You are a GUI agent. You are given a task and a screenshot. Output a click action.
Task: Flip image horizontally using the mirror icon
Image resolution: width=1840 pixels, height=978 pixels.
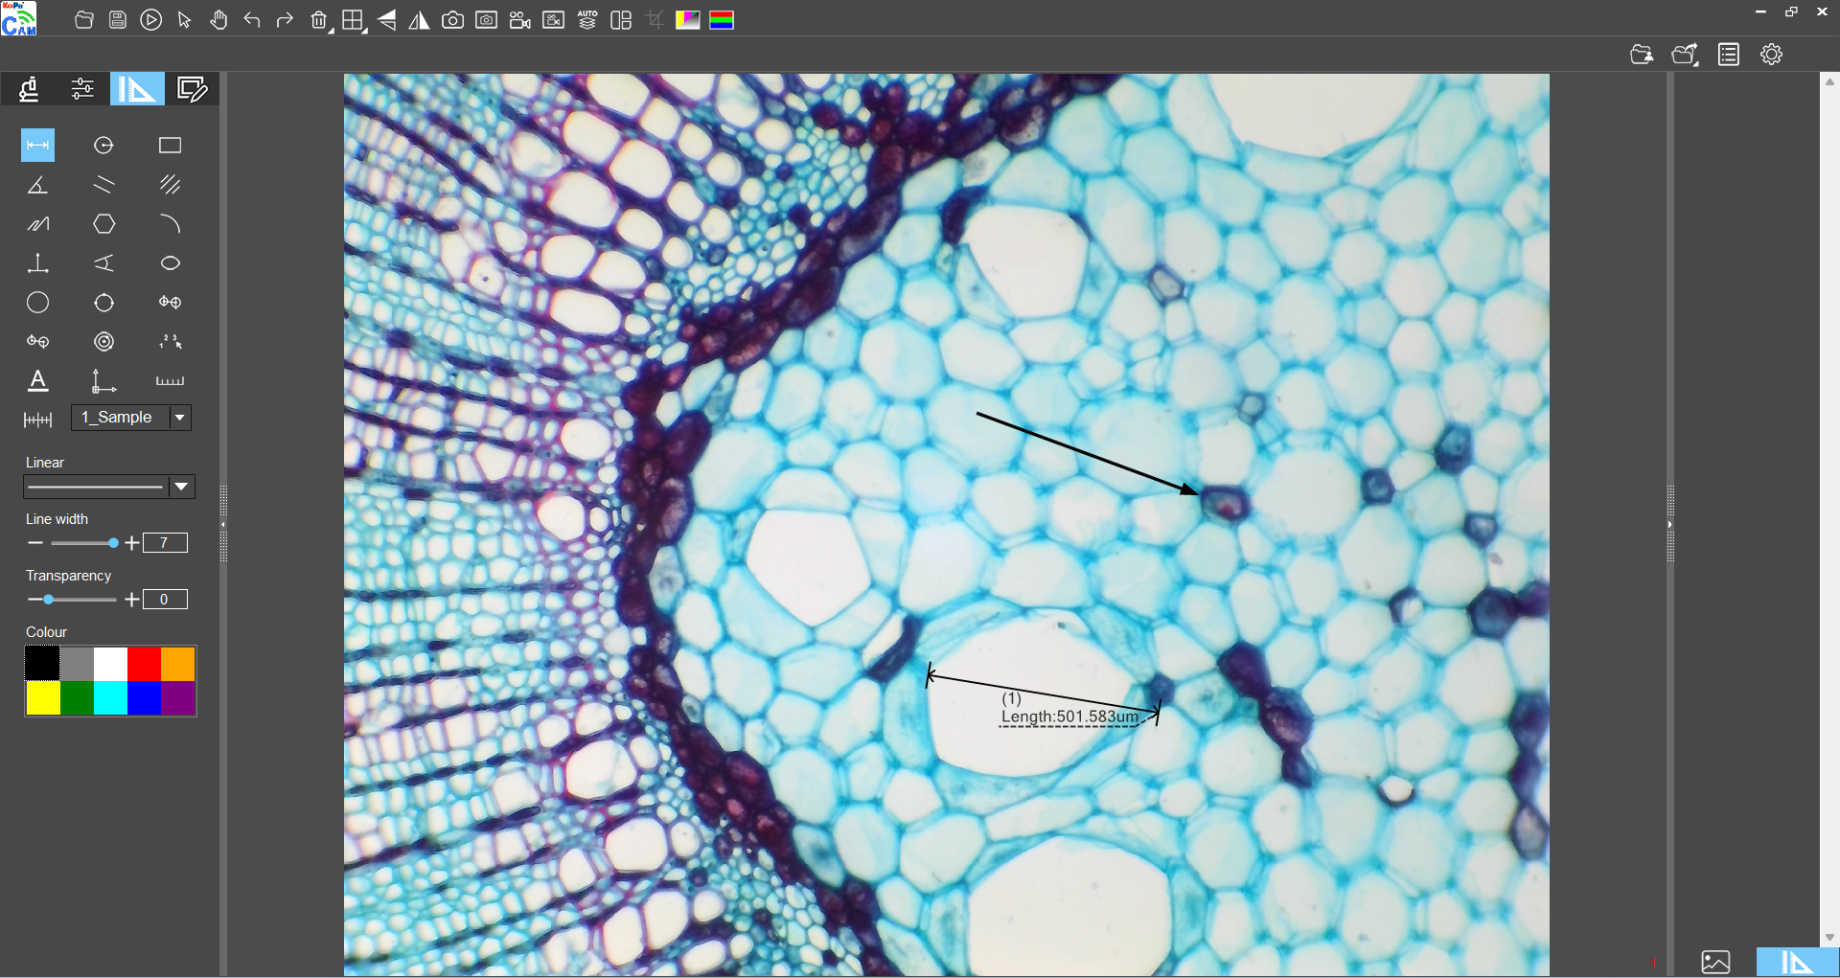point(419,20)
